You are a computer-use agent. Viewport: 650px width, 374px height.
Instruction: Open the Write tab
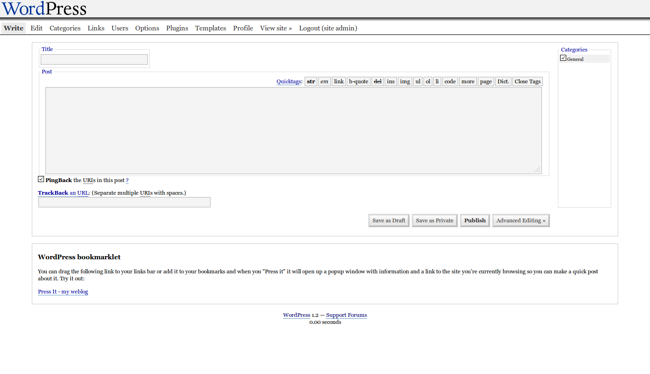click(14, 28)
